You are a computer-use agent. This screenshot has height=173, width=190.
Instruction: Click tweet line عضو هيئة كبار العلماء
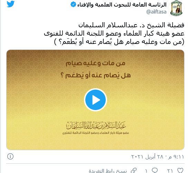pos(114,33)
